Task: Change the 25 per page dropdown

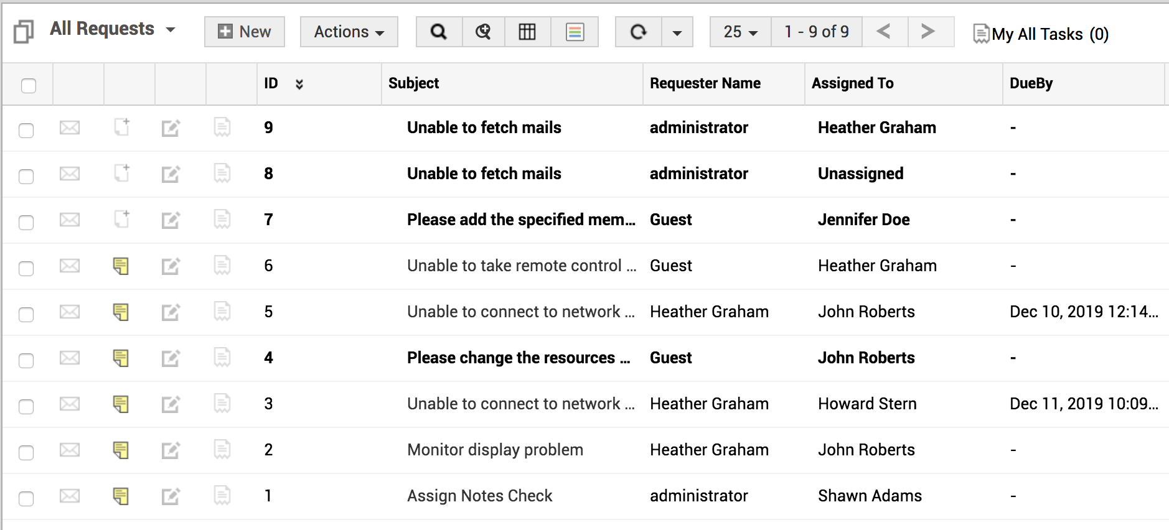Action: point(740,32)
